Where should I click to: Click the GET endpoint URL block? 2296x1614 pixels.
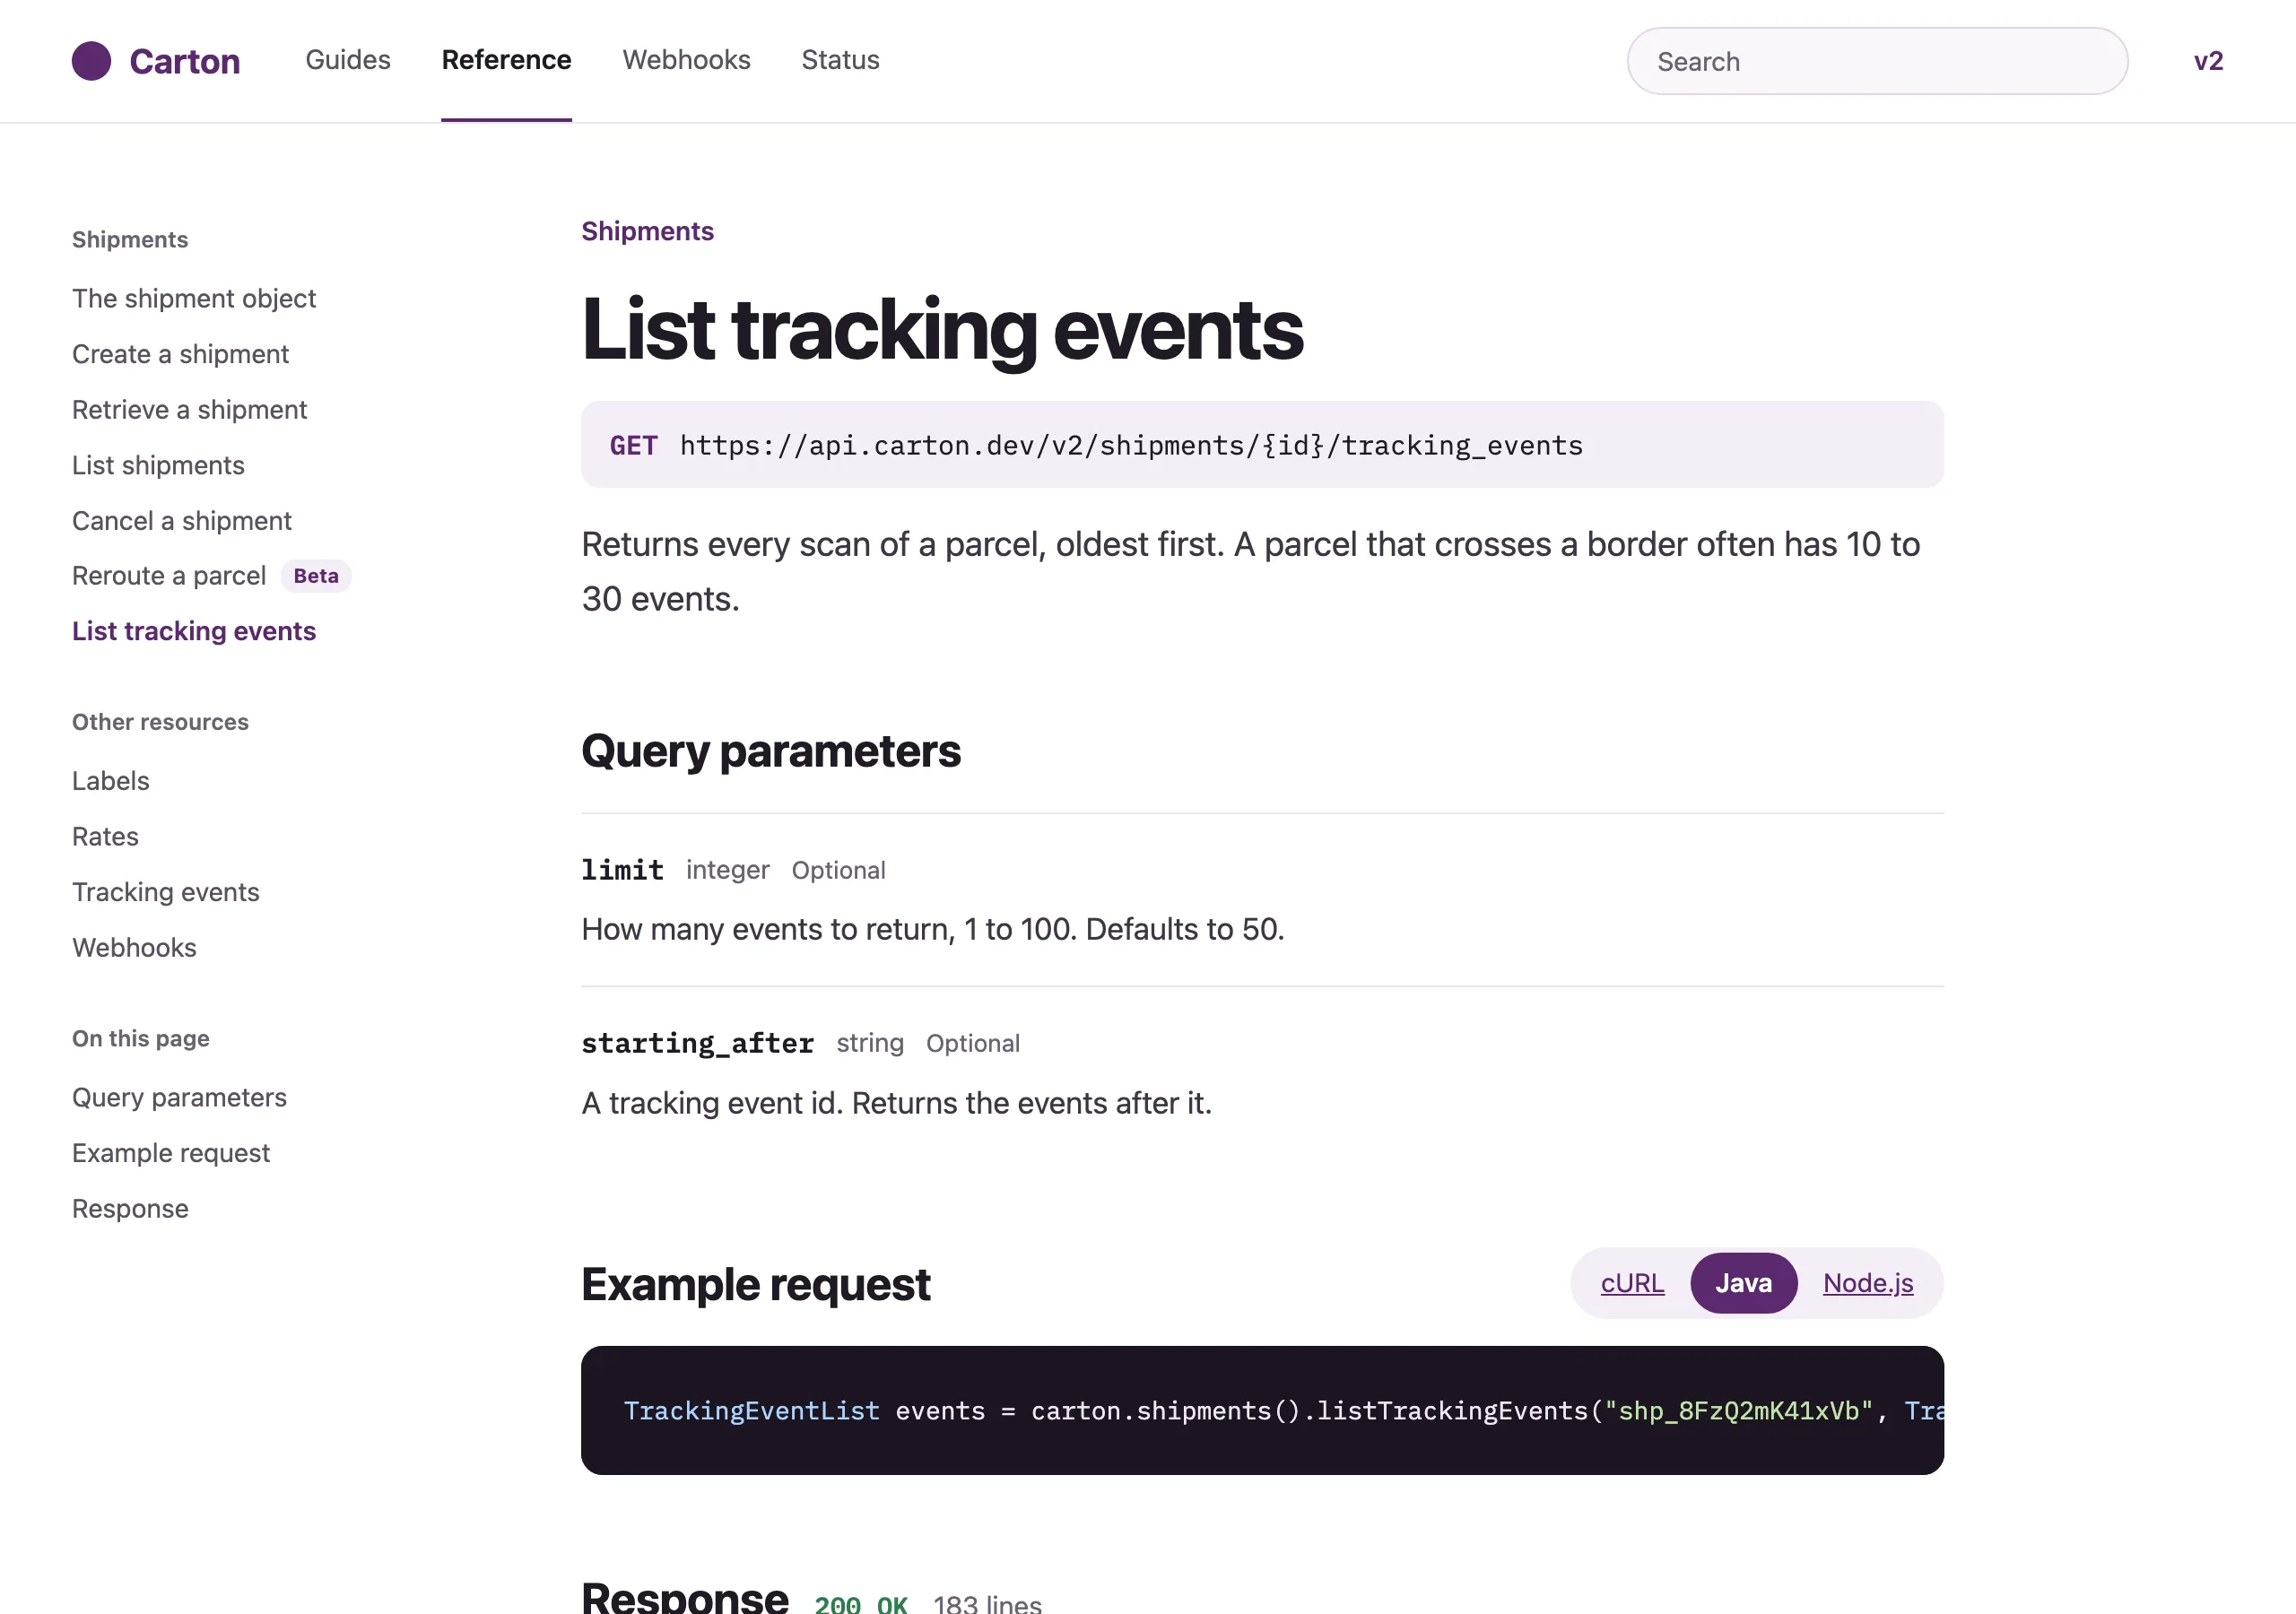tap(1262, 445)
